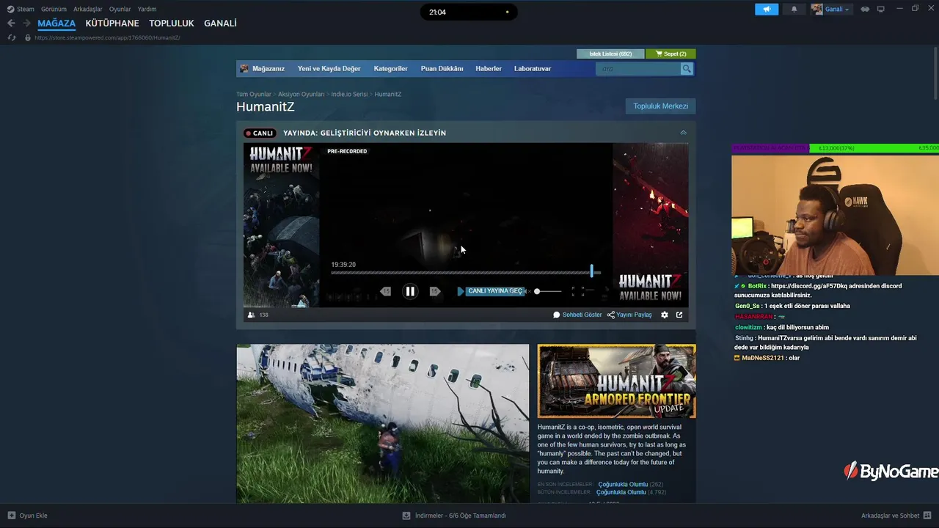The height and width of the screenshot is (528, 939).
Task: Click Sohbeti Göster chat link
Action: pyautogui.click(x=577, y=315)
